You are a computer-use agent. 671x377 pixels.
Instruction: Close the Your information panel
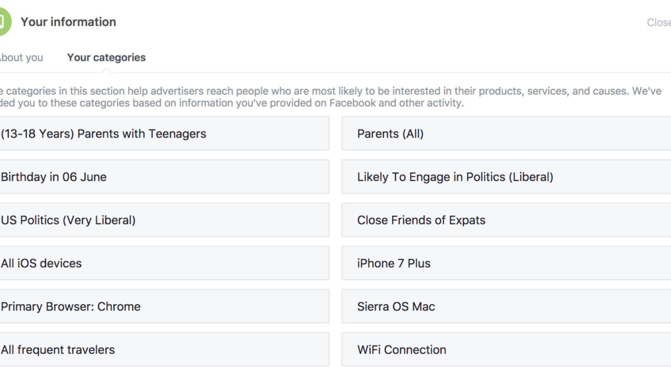click(x=658, y=23)
